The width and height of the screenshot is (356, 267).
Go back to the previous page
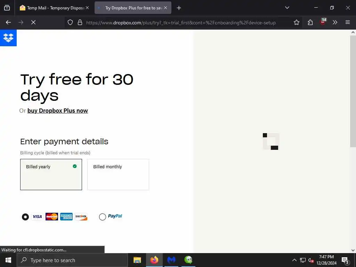point(8,22)
